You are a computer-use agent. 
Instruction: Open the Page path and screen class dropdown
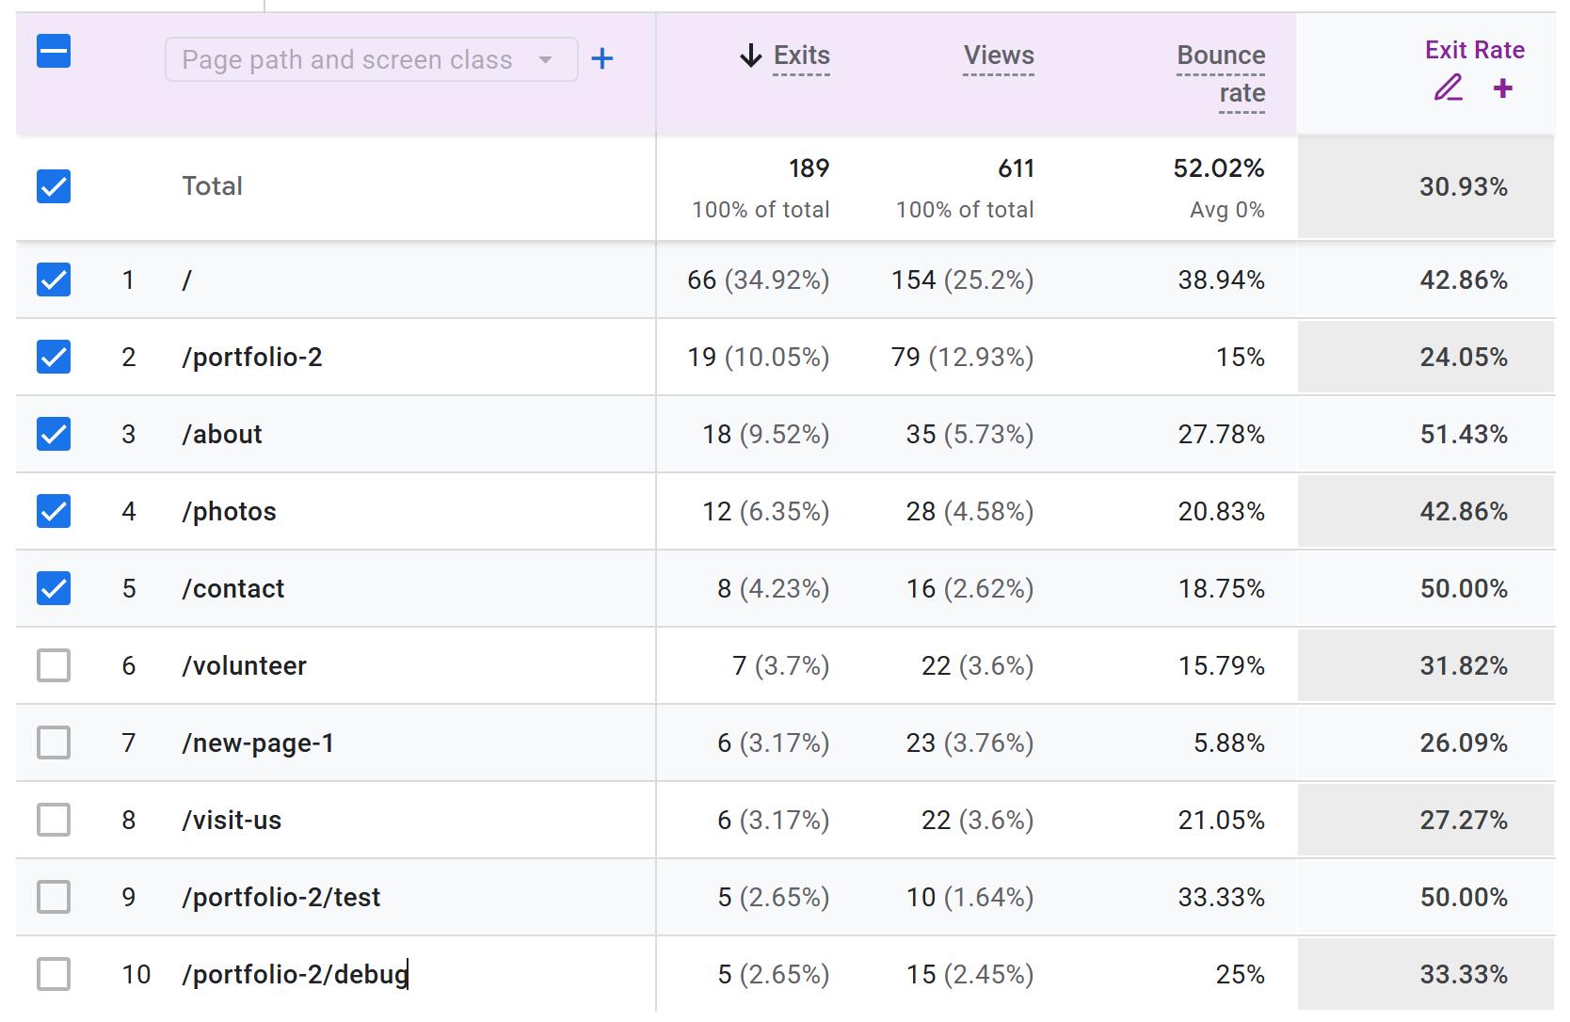pyautogui.click(x=370, y=58)
